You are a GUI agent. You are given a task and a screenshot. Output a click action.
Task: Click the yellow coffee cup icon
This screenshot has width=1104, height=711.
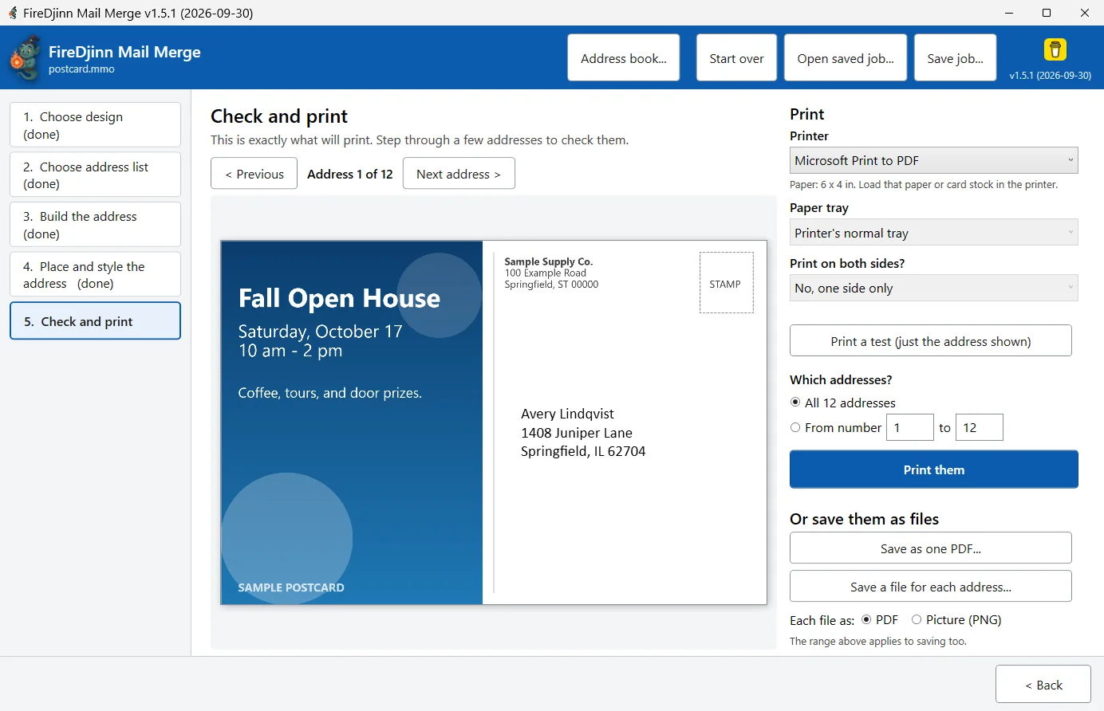point(1055,49)
